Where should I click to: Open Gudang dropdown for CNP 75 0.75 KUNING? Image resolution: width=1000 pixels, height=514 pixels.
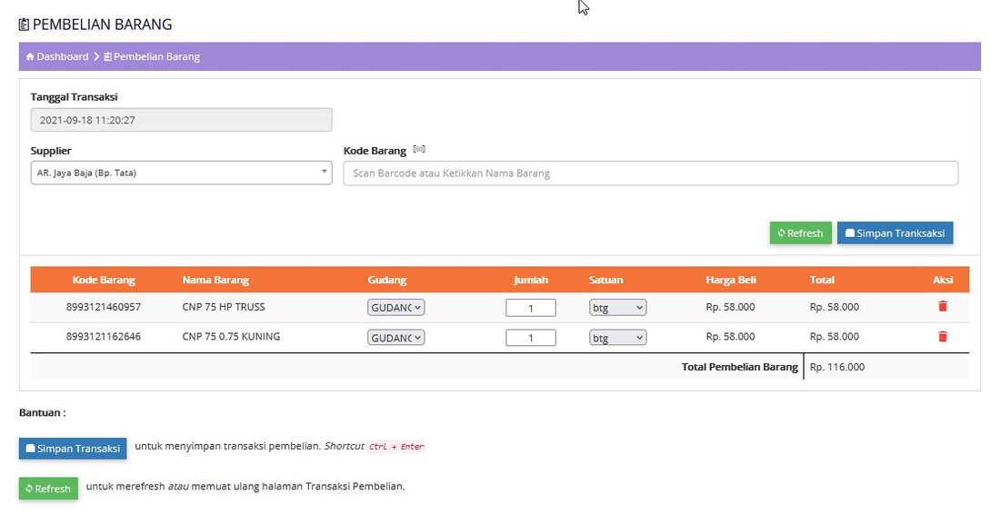click(395, 338)
